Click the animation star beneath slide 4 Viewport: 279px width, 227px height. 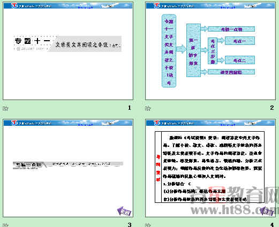pyautogui.click(x=148, y=225)
